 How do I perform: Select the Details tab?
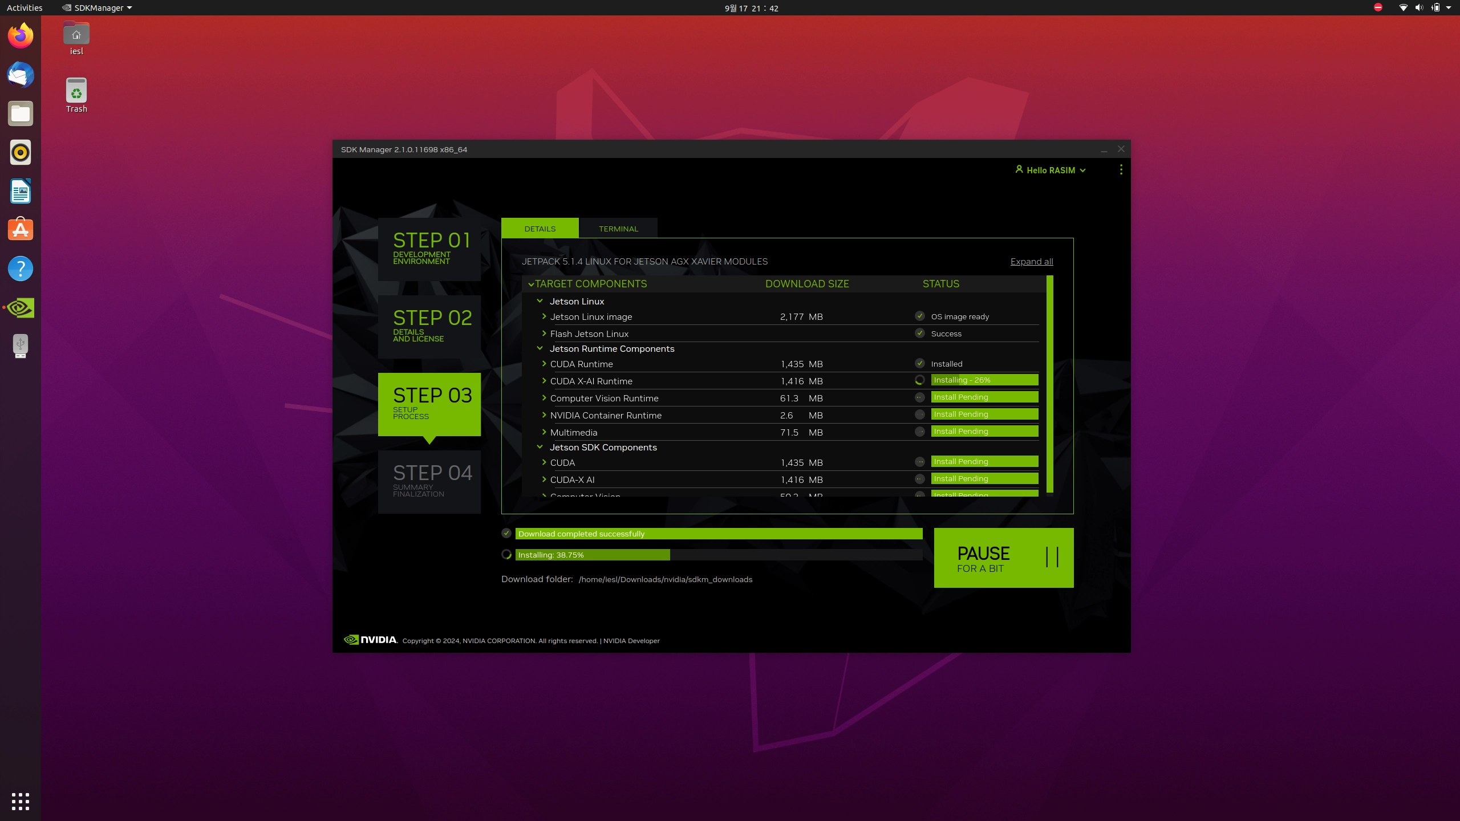click(x=540, y=229)
